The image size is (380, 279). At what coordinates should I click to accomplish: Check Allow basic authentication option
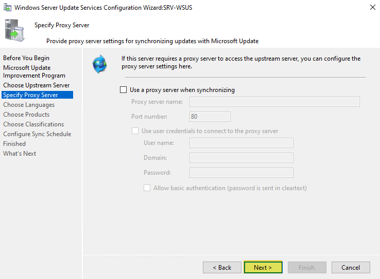click(x=147, y=188)
